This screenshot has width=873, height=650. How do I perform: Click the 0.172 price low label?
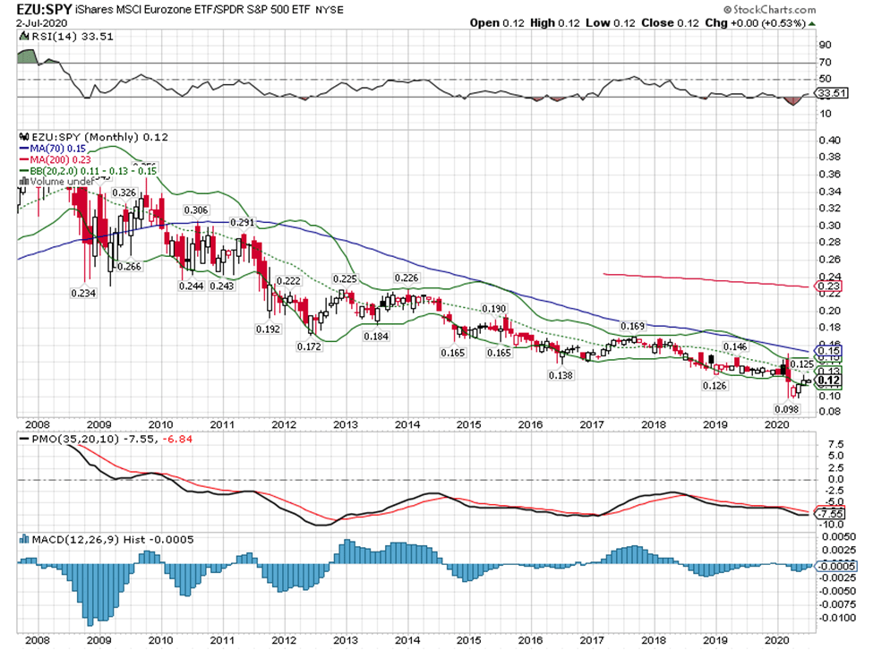pyautogui.click(x=309, y=346)
